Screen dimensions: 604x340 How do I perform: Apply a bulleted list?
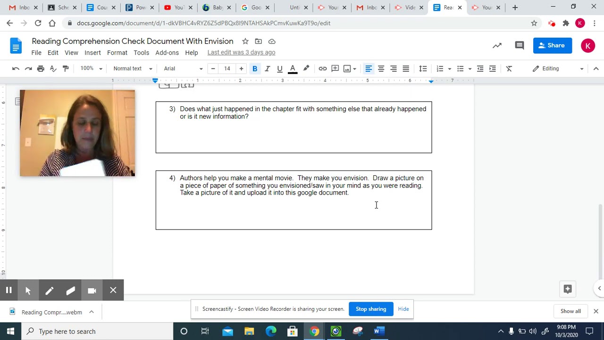click(x=461, y=68)
